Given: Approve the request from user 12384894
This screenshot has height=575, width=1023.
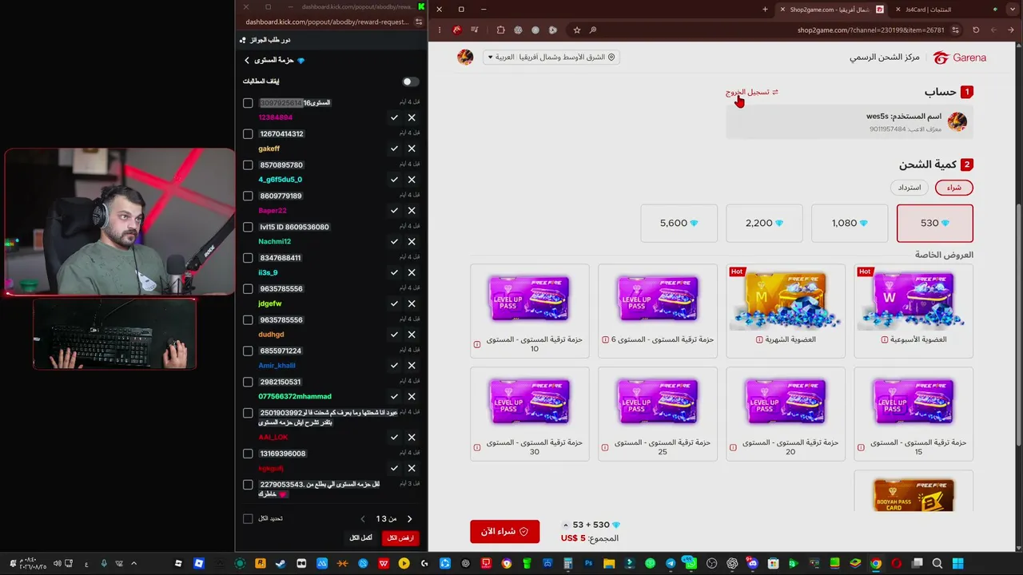Looking at the screenshot, I should click(394, 117).
